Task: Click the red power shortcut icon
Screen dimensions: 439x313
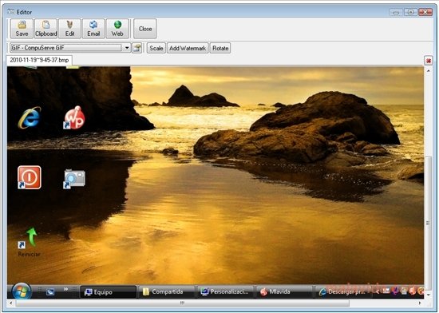Action: (x=30, y=177)
